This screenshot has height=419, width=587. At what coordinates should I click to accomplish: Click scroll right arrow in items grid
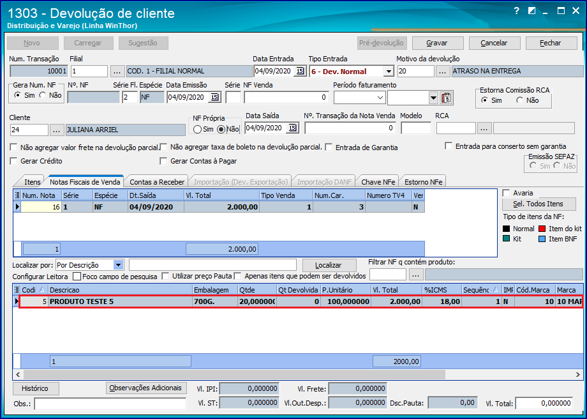click(578, 374)
